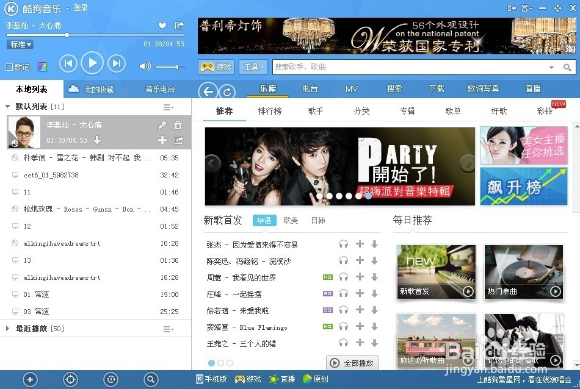
Task: Show previous banner slide
Action: 212,163
